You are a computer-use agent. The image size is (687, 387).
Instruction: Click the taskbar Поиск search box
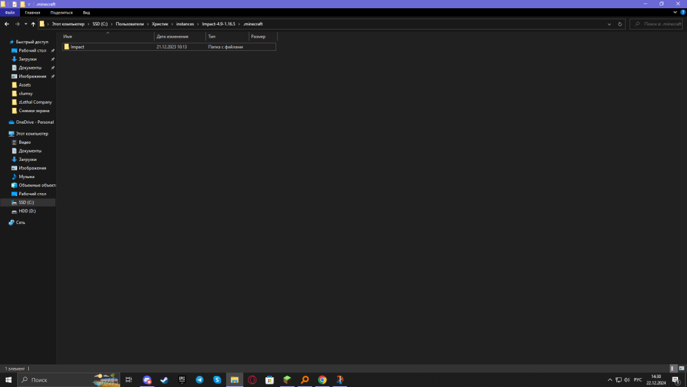tap(69, 380)
